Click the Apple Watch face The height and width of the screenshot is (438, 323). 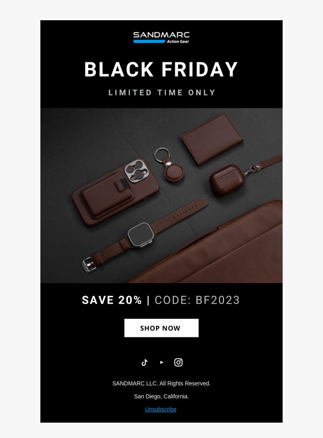click(x=141, y=235)
